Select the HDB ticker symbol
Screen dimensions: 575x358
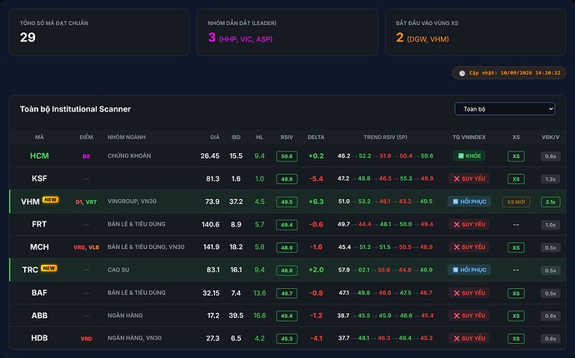39,338
